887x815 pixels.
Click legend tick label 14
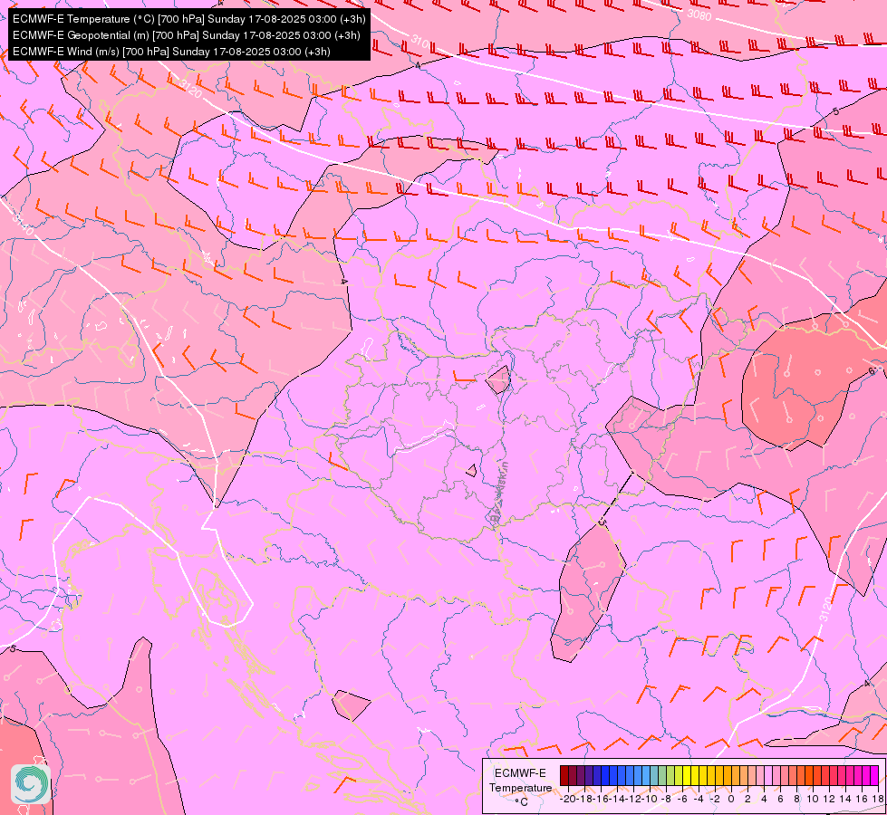845,800
